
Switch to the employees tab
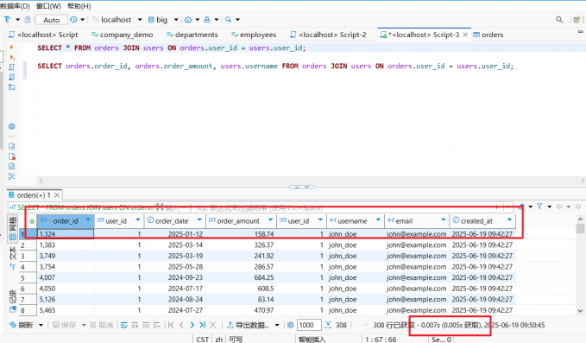click(x=254, y=35)
